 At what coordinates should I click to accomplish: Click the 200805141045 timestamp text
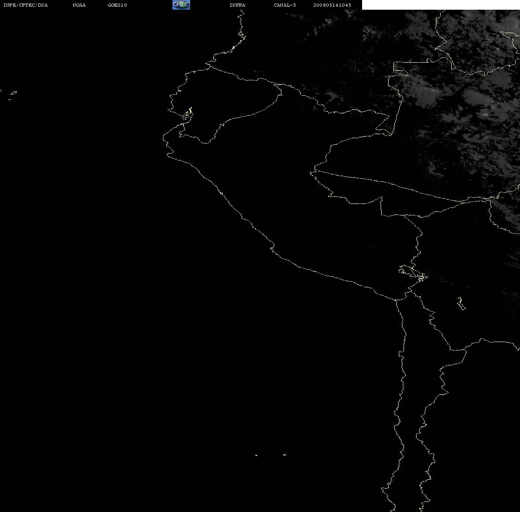pos(332,5)
